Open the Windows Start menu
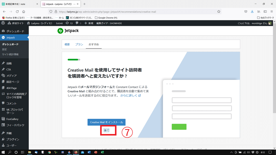 3,152
